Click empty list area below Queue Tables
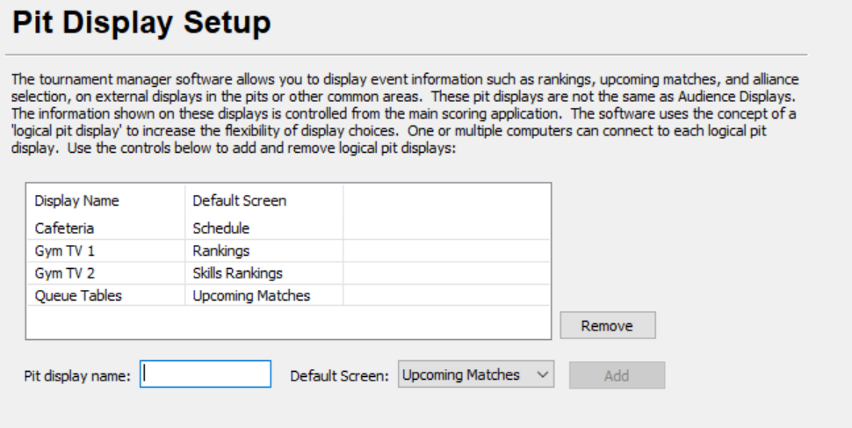 (x=288, y=322)
